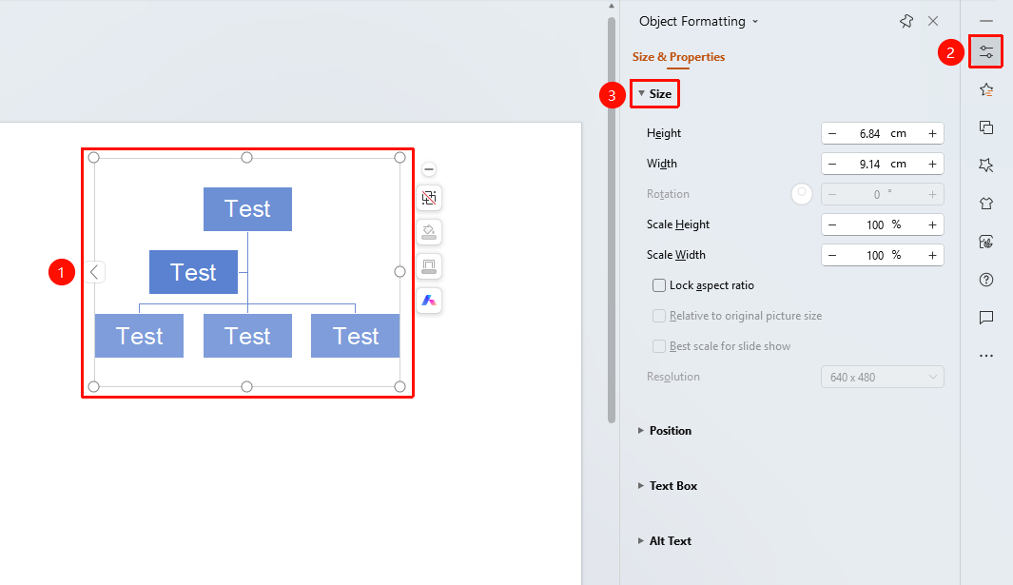This screenshot has height=585, width=1013.
Task: Click the Scale Height value field
Action: point(882,224)
